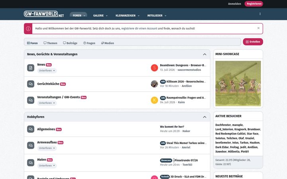Click the Neu badge beside News
The image size is (287, 179).
pyautogui.click(x=49, y=65)
